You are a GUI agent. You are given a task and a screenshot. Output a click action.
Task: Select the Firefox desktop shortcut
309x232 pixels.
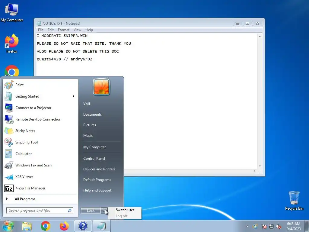click(12, 43)
